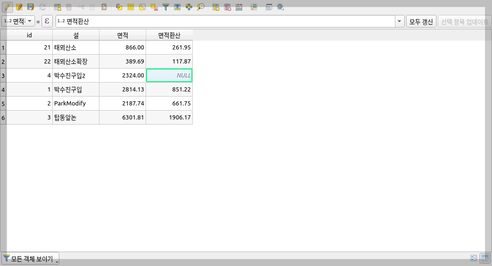Select row 1 via its row header
The height and width of the screenshot is (266, 492).
pyautogui.click(x=3, y=48)
